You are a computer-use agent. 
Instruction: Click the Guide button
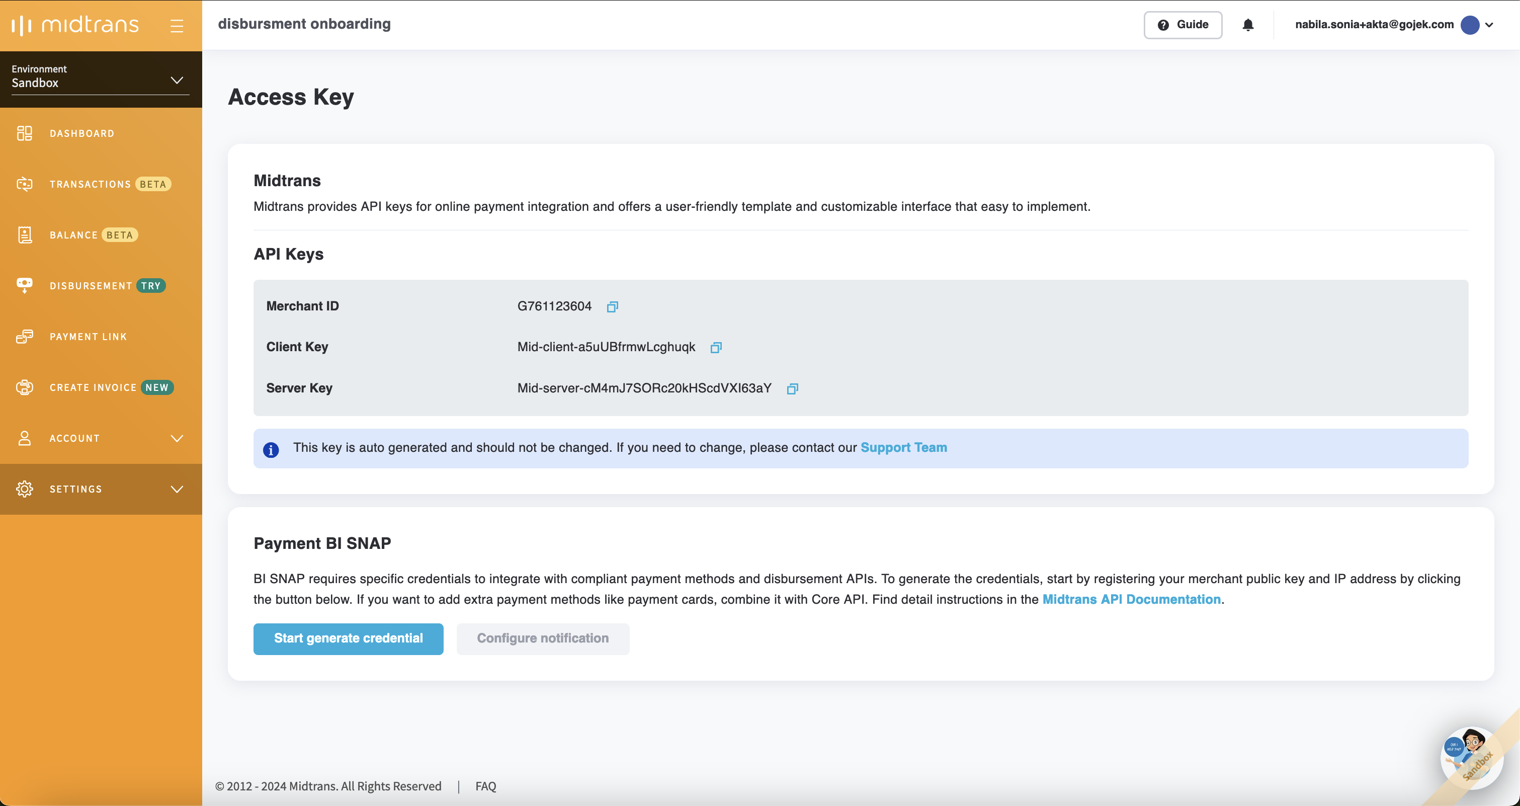[x=1183, y=25]
